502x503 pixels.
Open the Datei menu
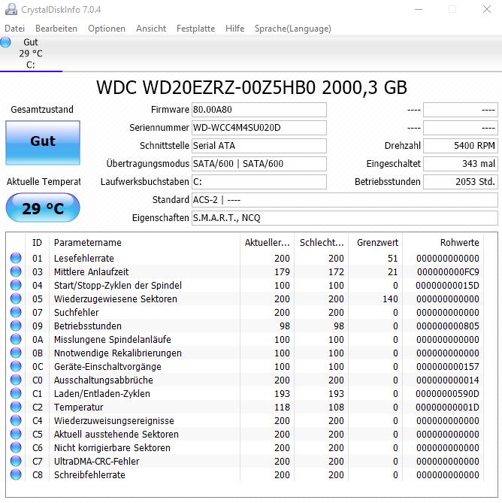[x=14, y=29]
